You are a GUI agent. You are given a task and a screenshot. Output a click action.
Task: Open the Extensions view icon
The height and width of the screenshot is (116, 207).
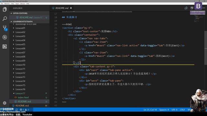tap(5, 46)
